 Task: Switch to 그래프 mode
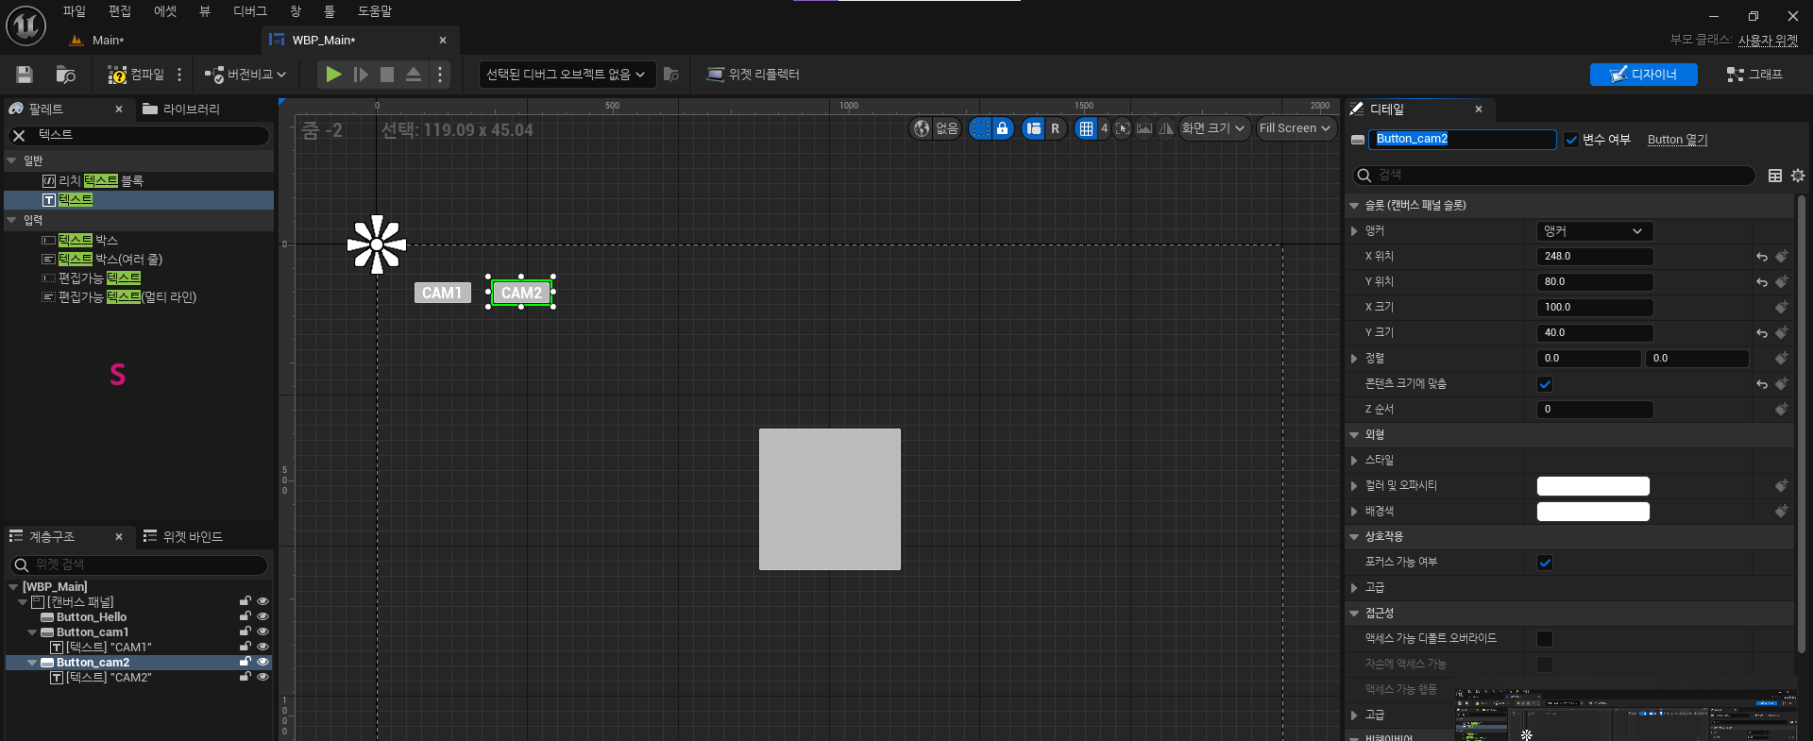coord(1754,75)
